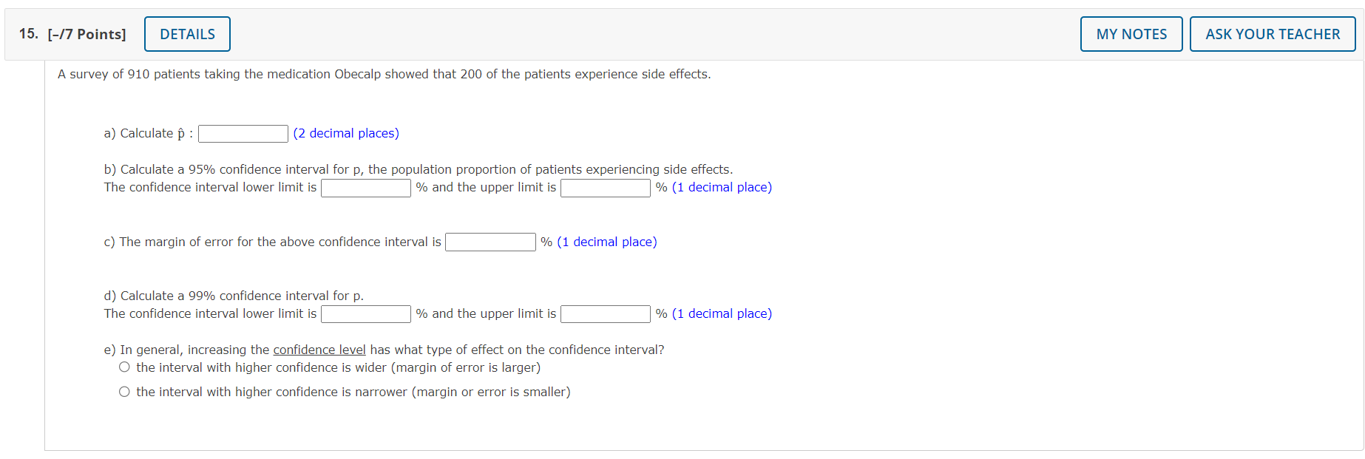Select radio button for wider interval answer
1365x459 pixels.
(x=124, y=366)
